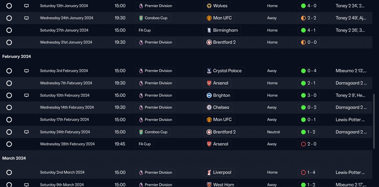379x187 pixels.
Task: Click the green win indicator for 4 - 1 result
Action: pos(303,30)
